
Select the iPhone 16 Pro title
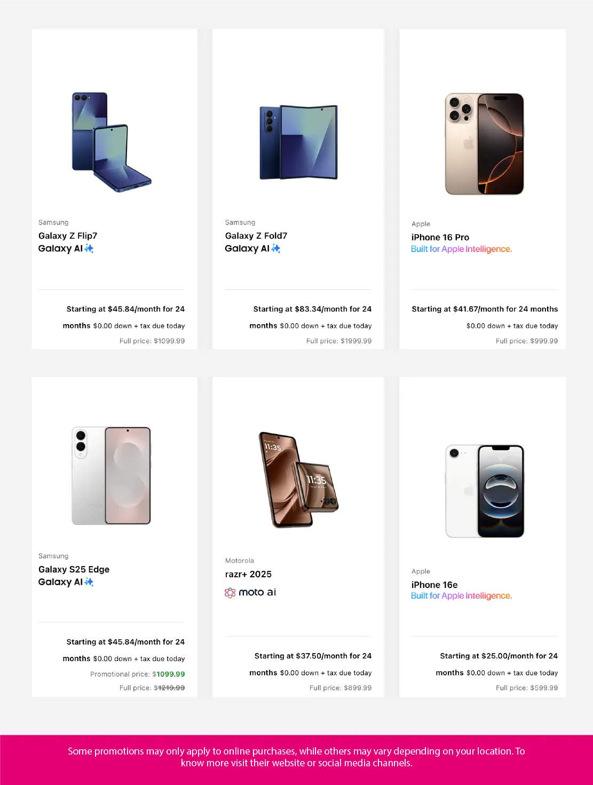click(440, 237)
